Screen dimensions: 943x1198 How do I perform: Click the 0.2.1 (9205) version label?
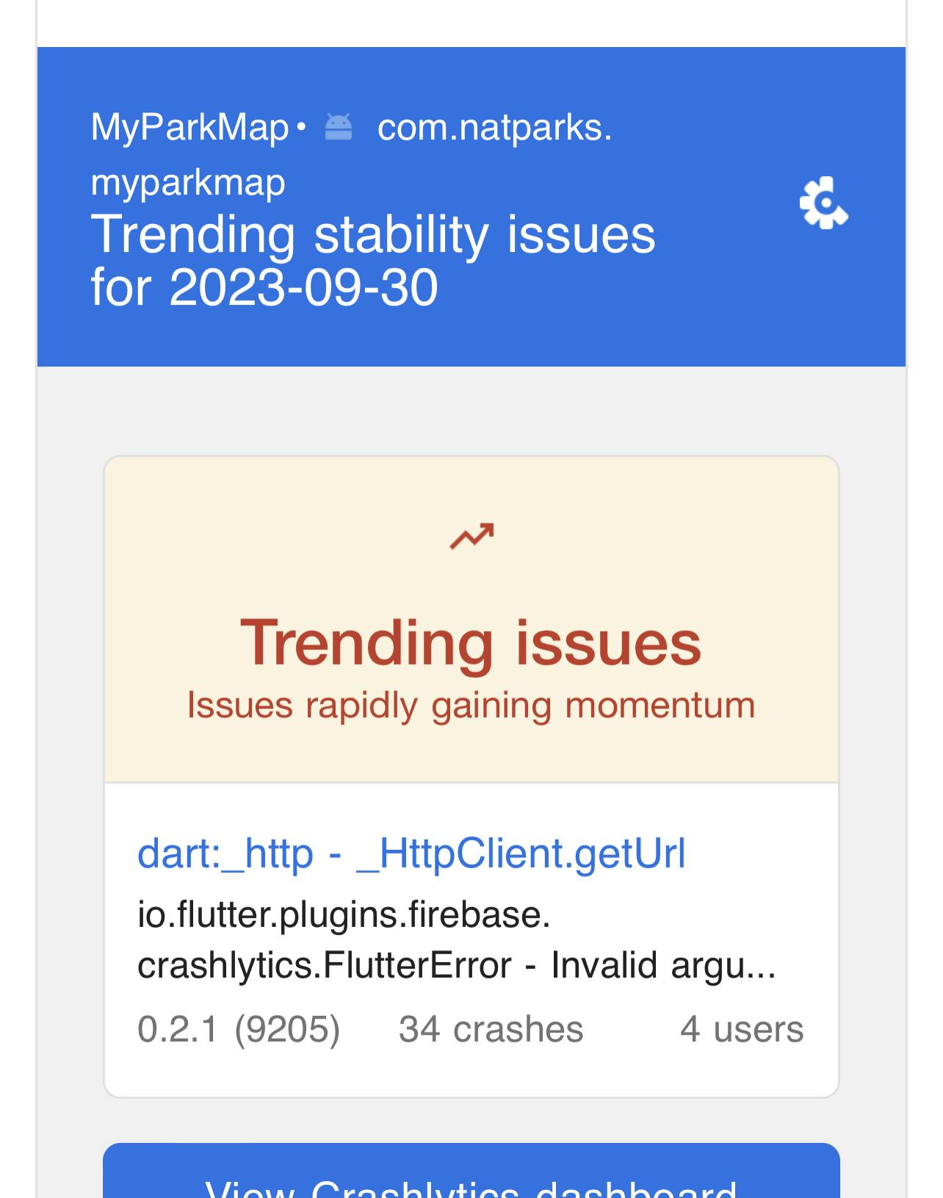(x=239, y=1029)
